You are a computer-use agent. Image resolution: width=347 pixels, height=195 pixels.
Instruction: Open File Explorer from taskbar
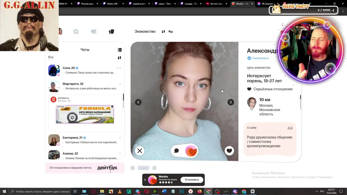click(102, 191)
